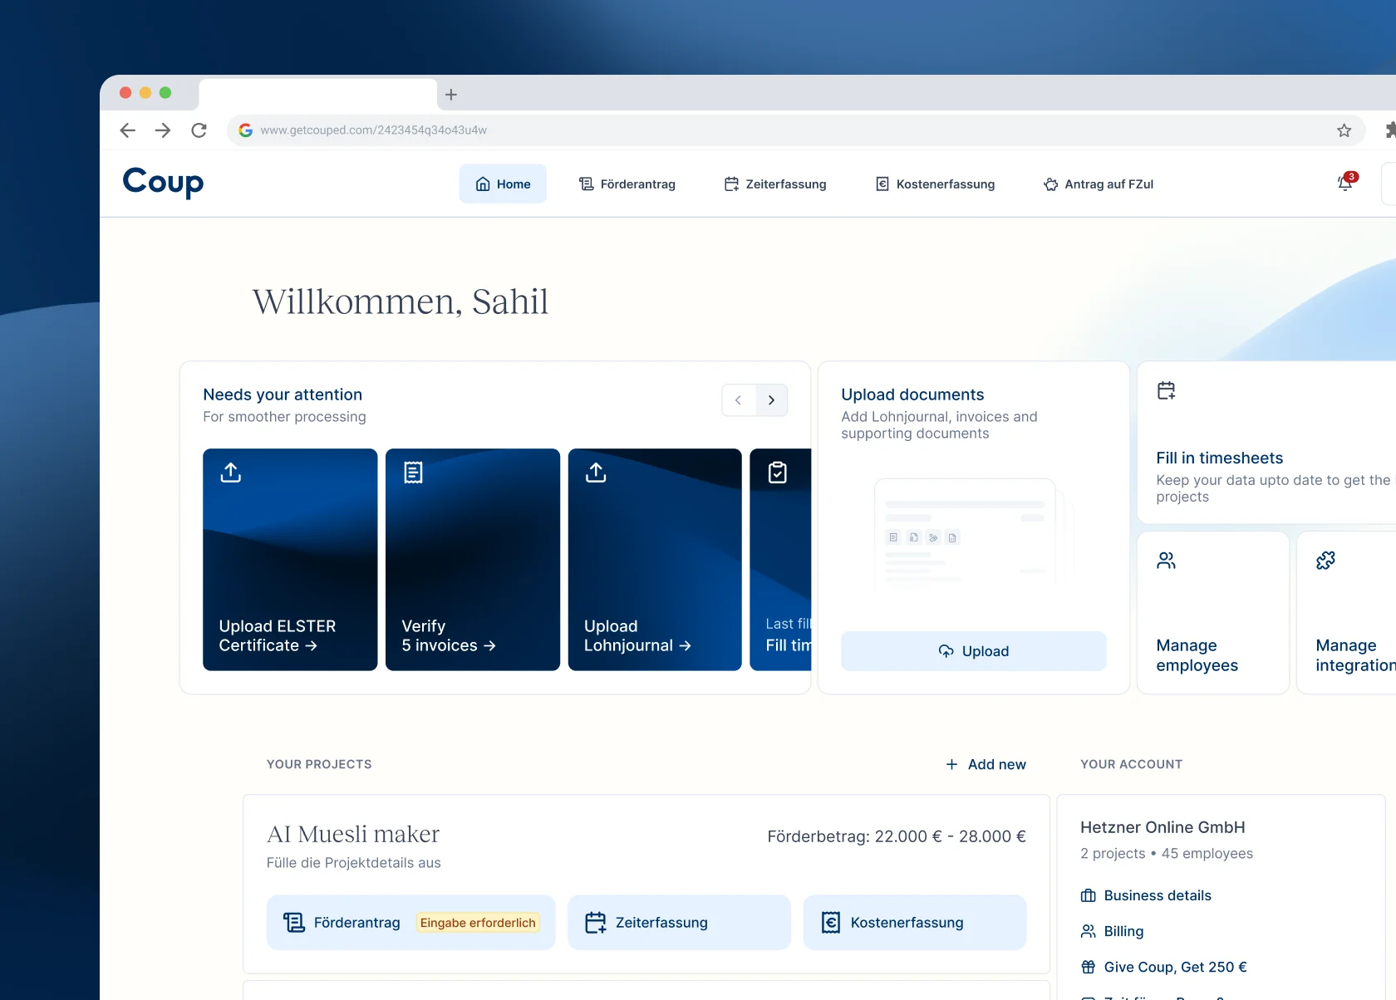1396x1000 pixels.
Task: Show the next attention cards with right chevron
Action: (772, 400)
